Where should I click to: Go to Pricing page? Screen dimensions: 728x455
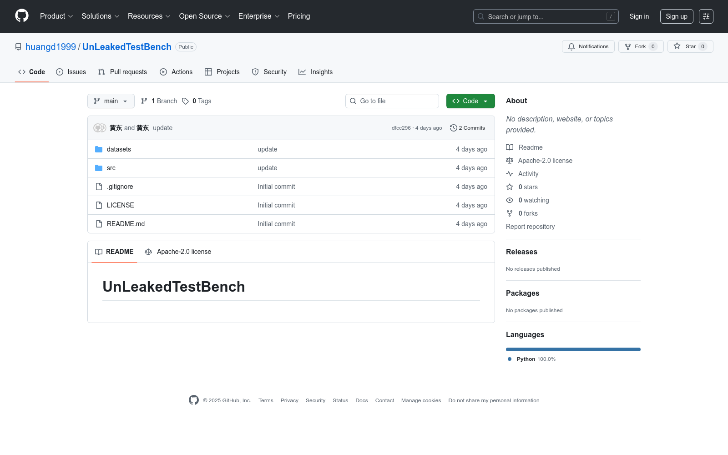[299, 16]
